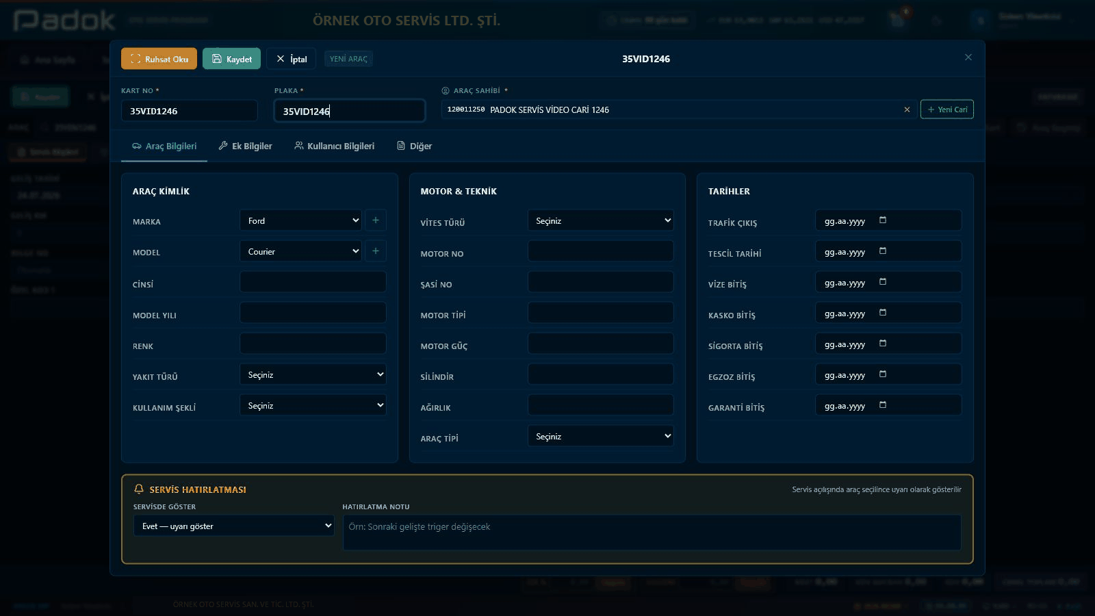
Task: Open calendar for TESCİL TARİHİ date
Action: click(x=883, y=251)
